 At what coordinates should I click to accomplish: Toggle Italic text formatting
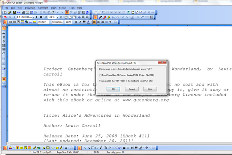point(80,22)
